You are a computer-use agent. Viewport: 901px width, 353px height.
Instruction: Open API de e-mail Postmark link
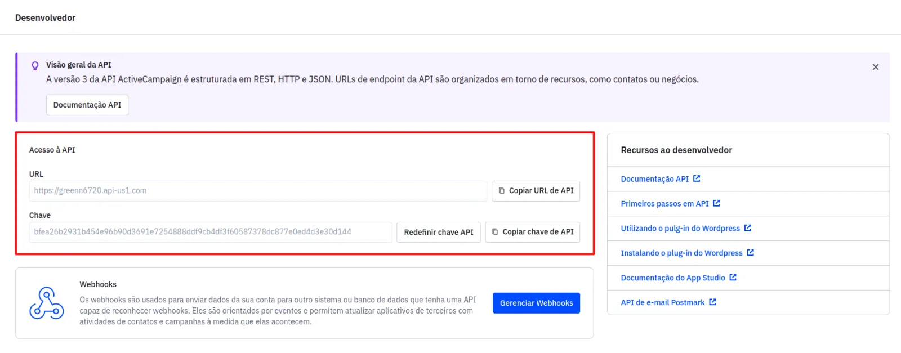click(x=662, y=303)
